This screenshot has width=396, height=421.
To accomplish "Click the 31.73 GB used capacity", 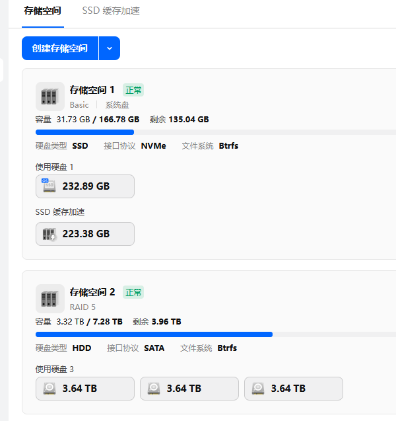I will (x=73, y=120).
